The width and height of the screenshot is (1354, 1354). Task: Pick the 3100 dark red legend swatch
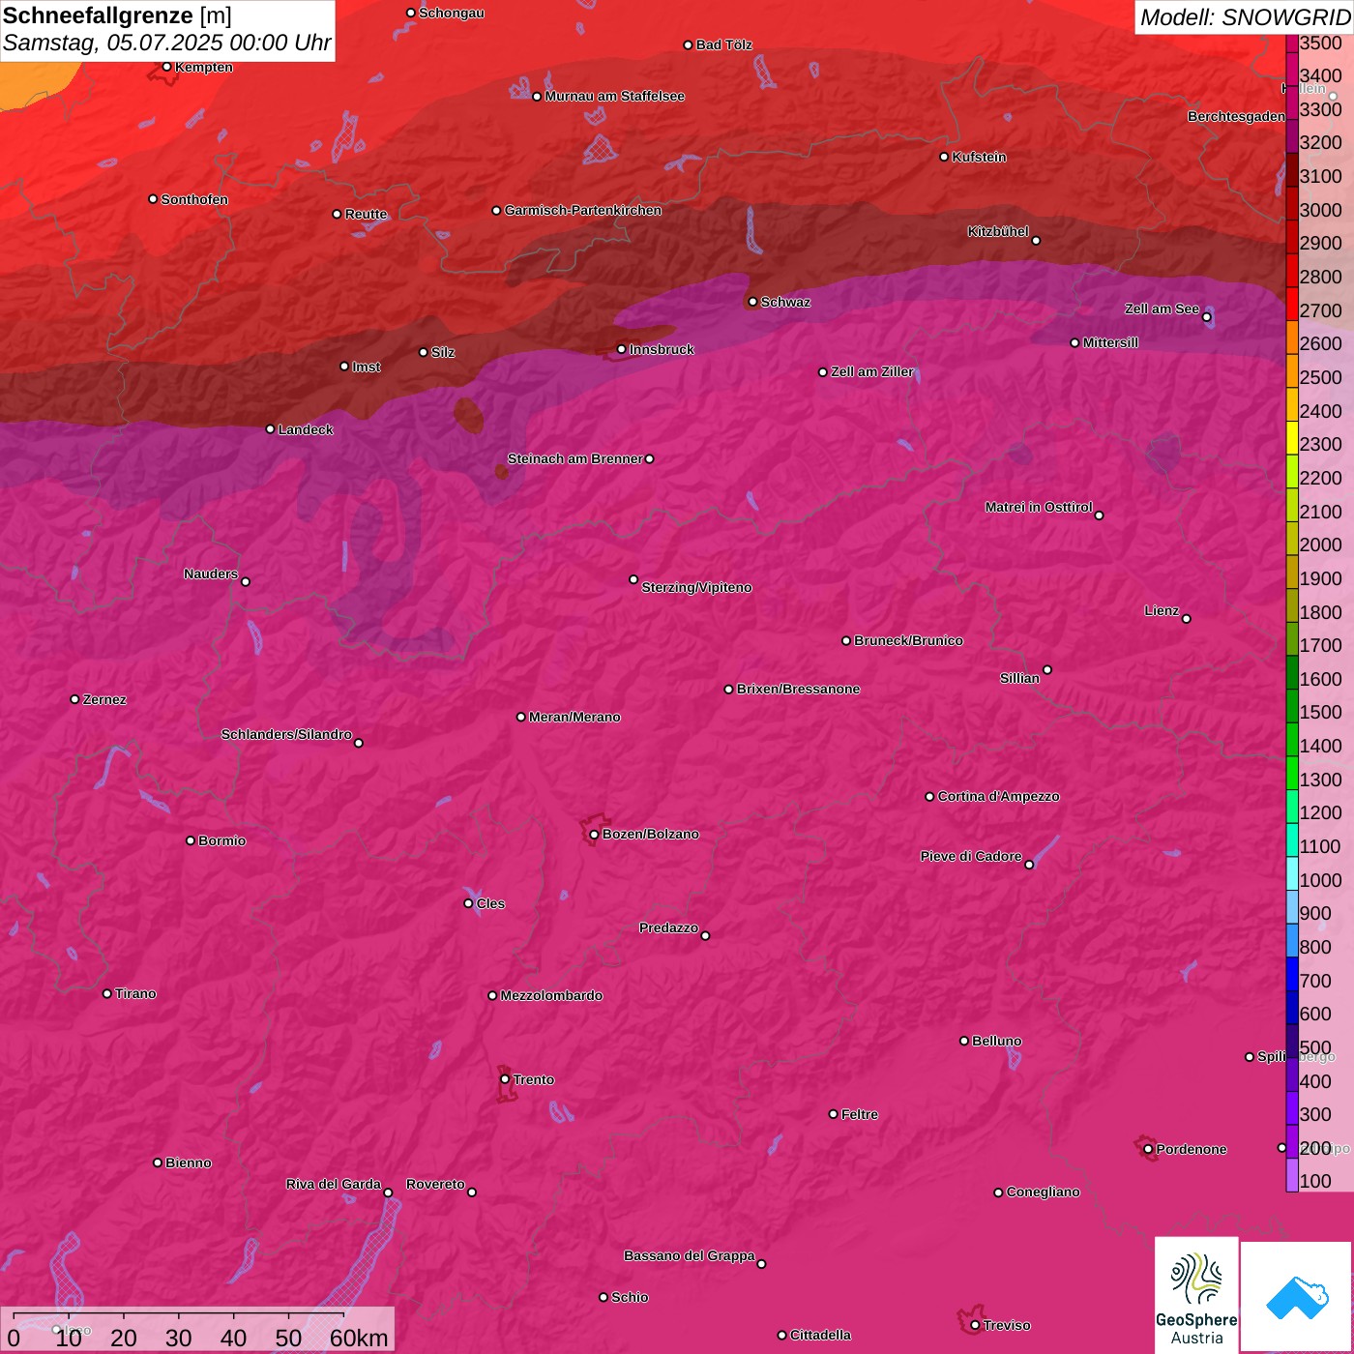pos(1292,169)
